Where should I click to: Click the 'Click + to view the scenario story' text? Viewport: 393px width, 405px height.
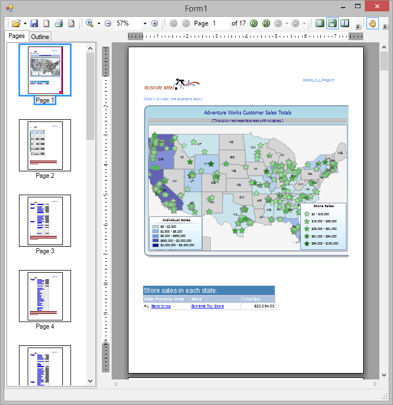(174, 99)
